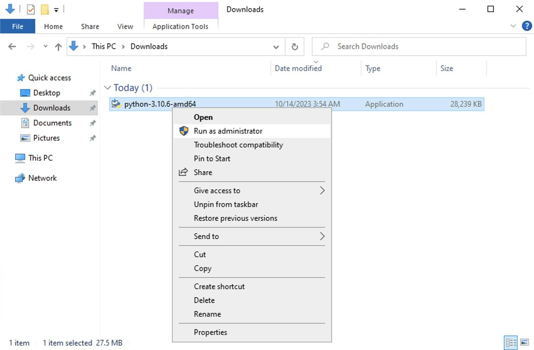Expand the Give access to submenu

252,191
